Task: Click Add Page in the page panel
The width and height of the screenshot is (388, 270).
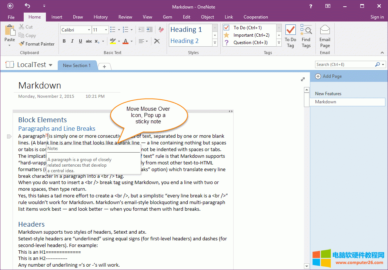Action: click(332, 76)
